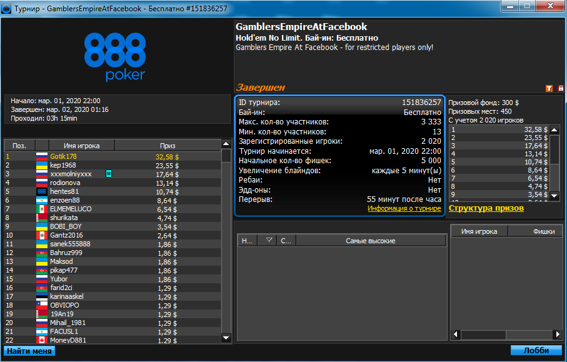The image size is (567, 362).
Task: Click the flag icon beside karinaaskel
Action: tap(42, 296)
